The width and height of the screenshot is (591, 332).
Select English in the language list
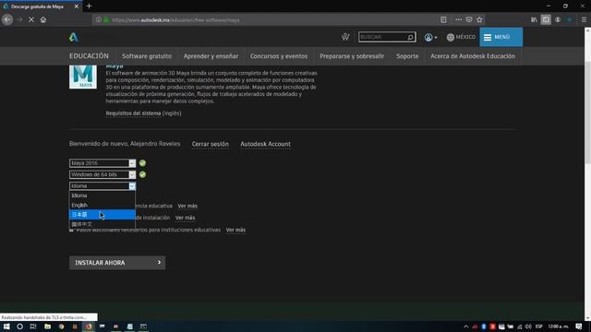(x=103, y=205)
